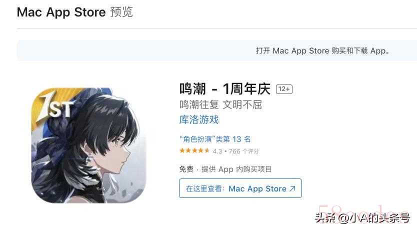Click the 1ST anniversary badge on icon
The height and width of the screenshot is (230, 417).
56,106
